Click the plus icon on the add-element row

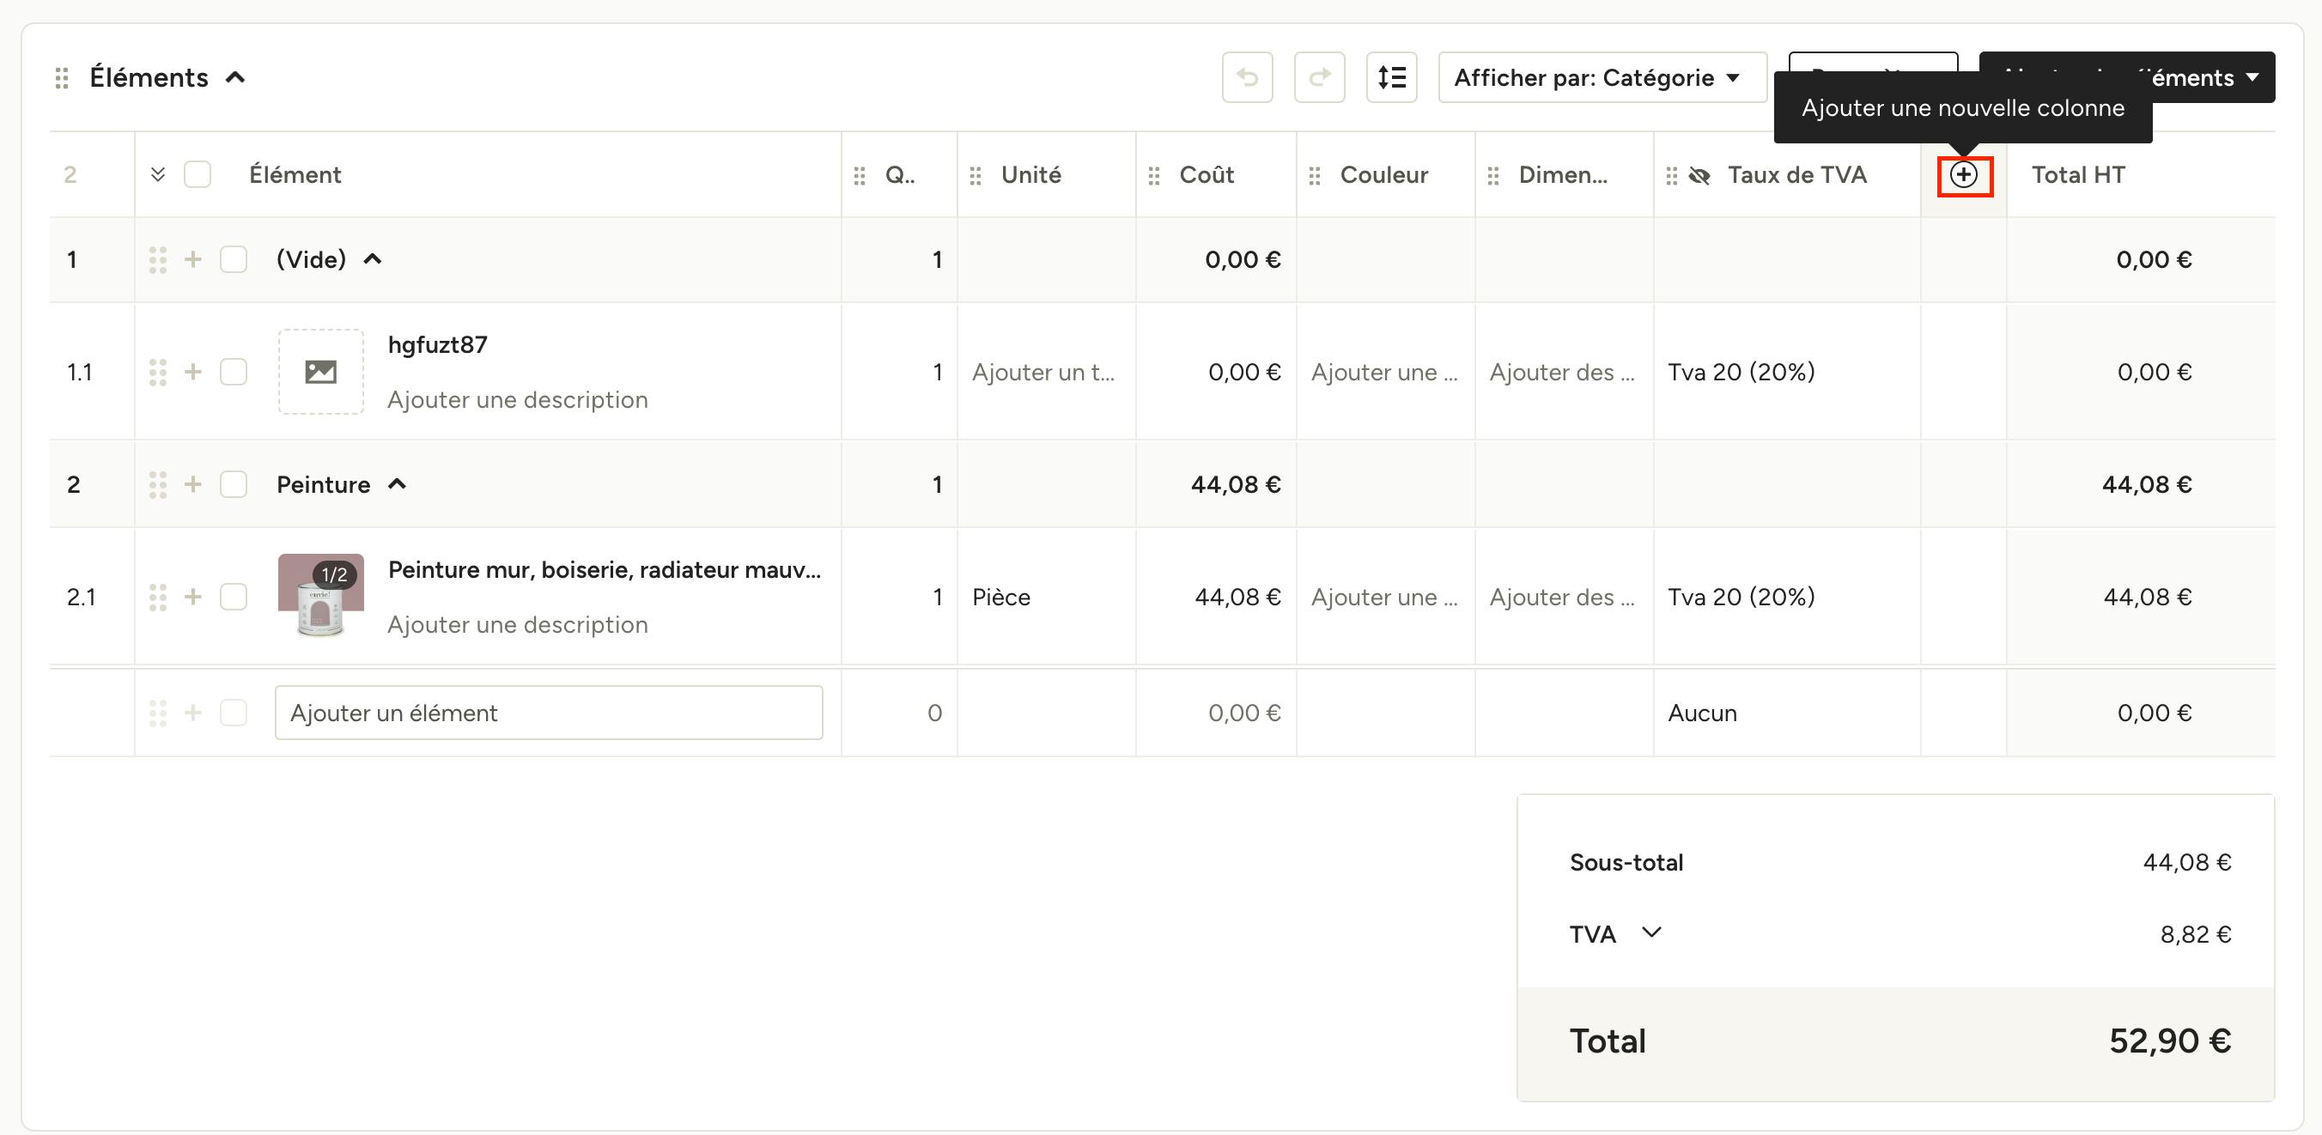193,713
